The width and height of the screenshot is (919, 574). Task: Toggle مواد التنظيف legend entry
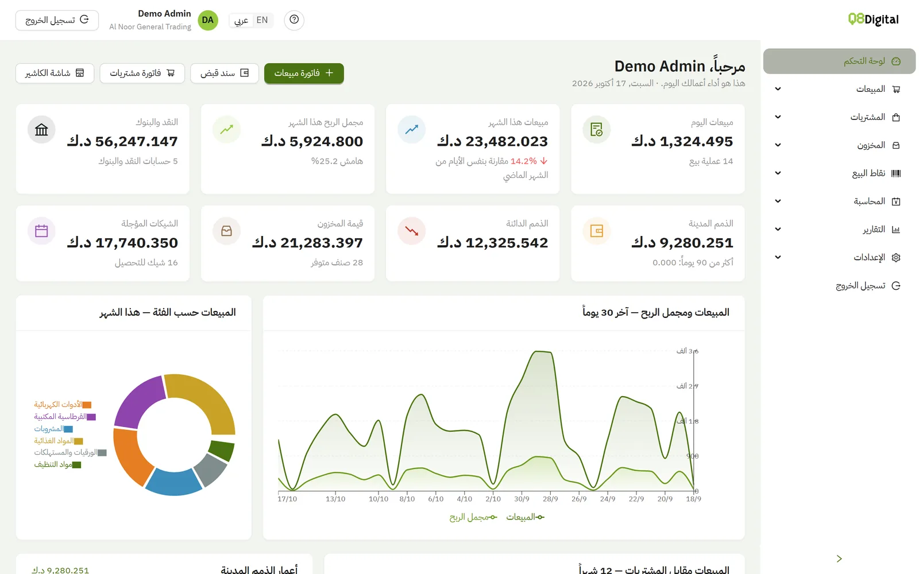click(57, 464)
